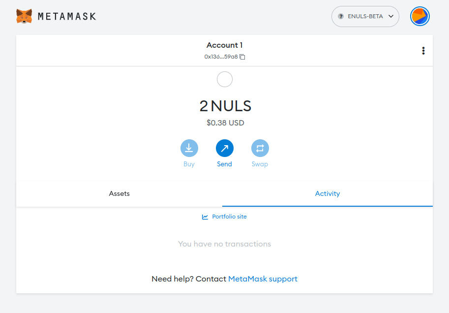Click the METAMASK wordmark text
Screen dimensions: 449x313
pyautogui.click(x=67, y=16)
